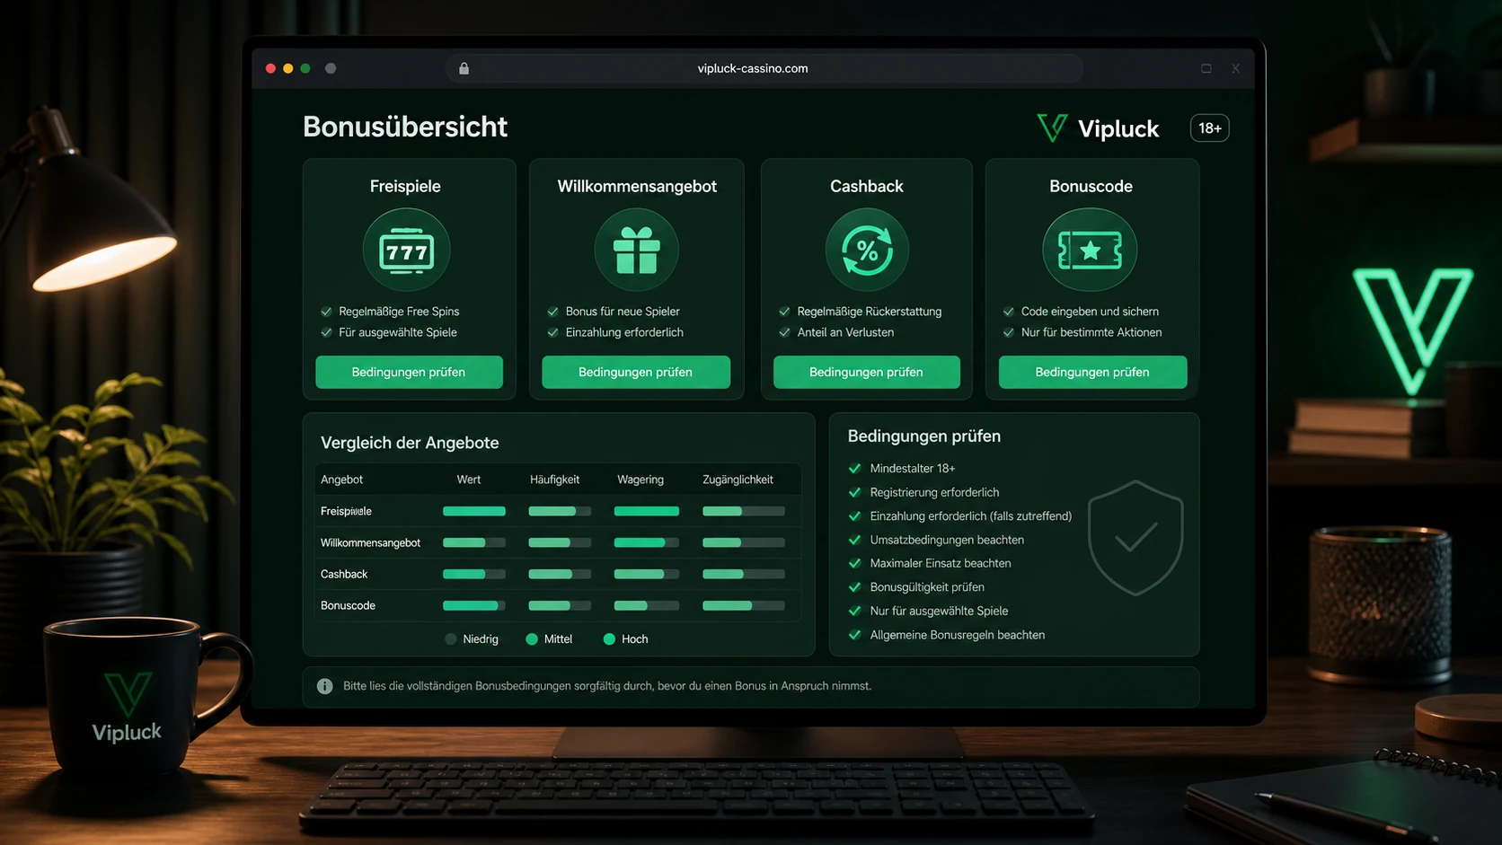Click the Zugänglichkeit column header

pyautogui.click(x=738, y=480)
